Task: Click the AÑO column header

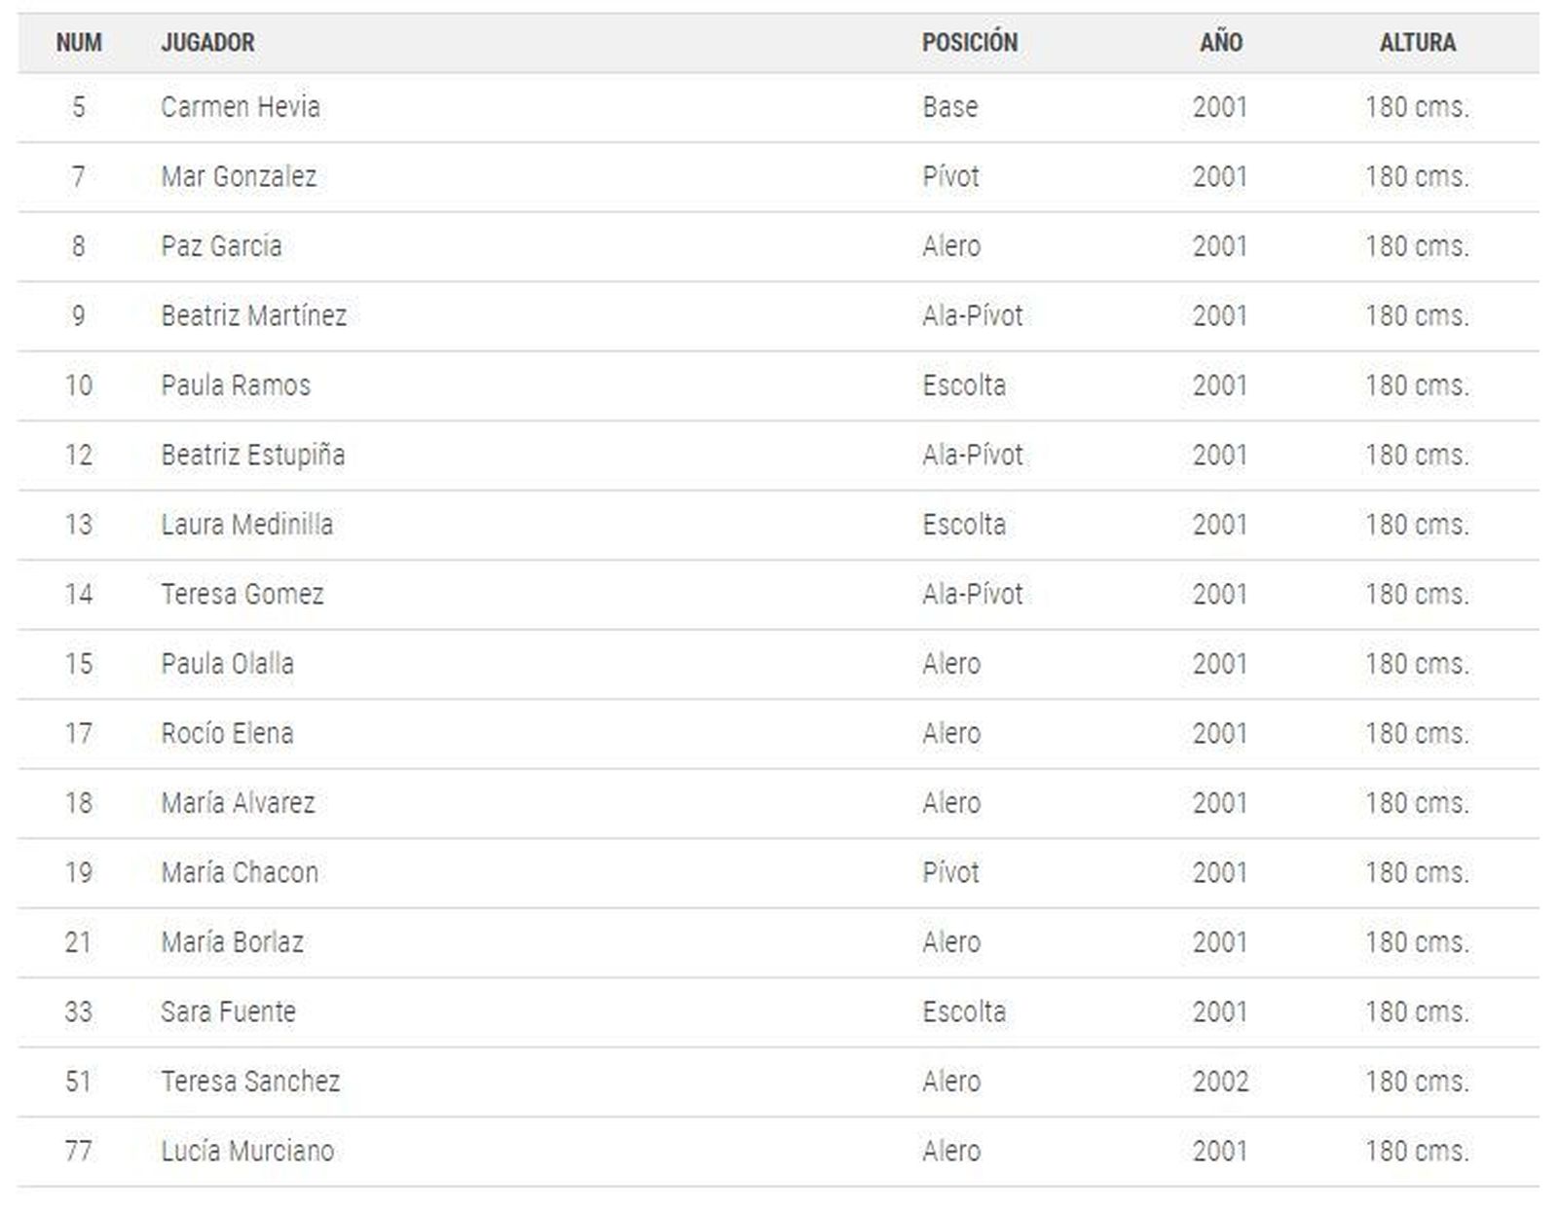Action: [x=1220, y=43]
